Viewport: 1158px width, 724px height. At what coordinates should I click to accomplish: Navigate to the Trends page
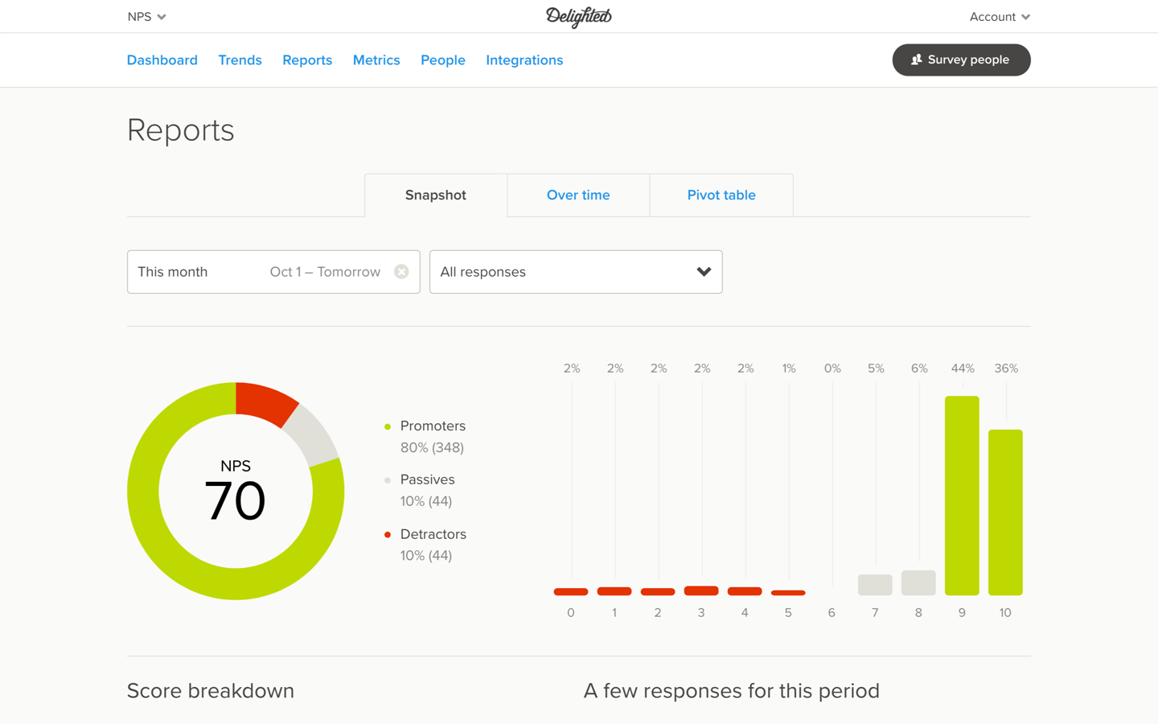coord(240,60)
